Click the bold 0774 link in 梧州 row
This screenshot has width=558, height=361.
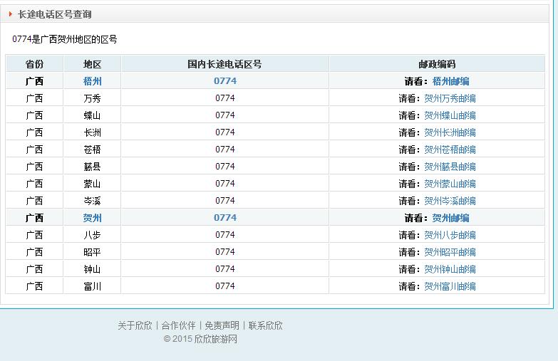click(x=225, y=81)
